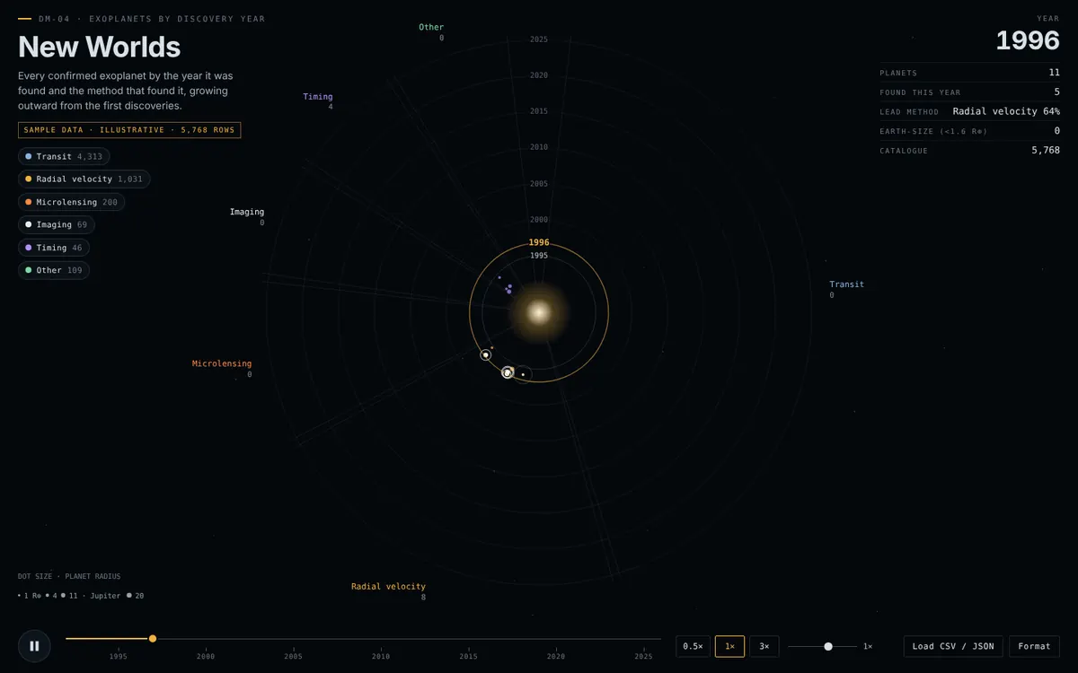1078x673 pixels.
Task: Click the New Worlds title
Action: (x=99, y=47)
